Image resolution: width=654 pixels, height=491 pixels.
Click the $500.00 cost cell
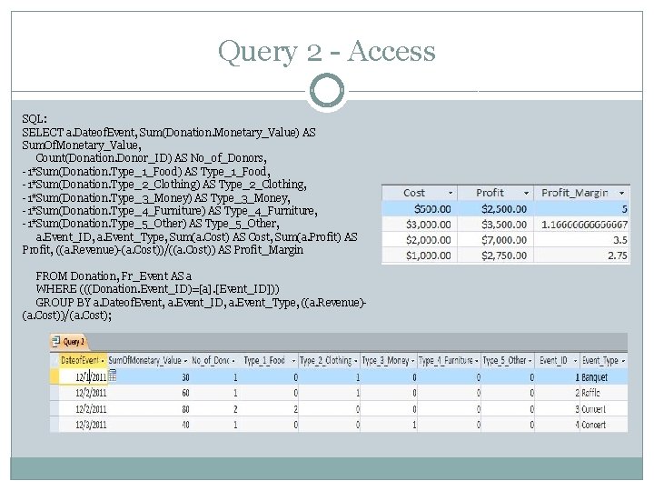[x=420, y=209]
